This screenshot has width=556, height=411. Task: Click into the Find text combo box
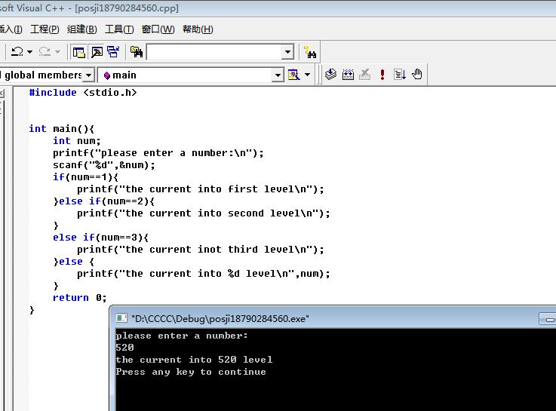click(214, 52)
